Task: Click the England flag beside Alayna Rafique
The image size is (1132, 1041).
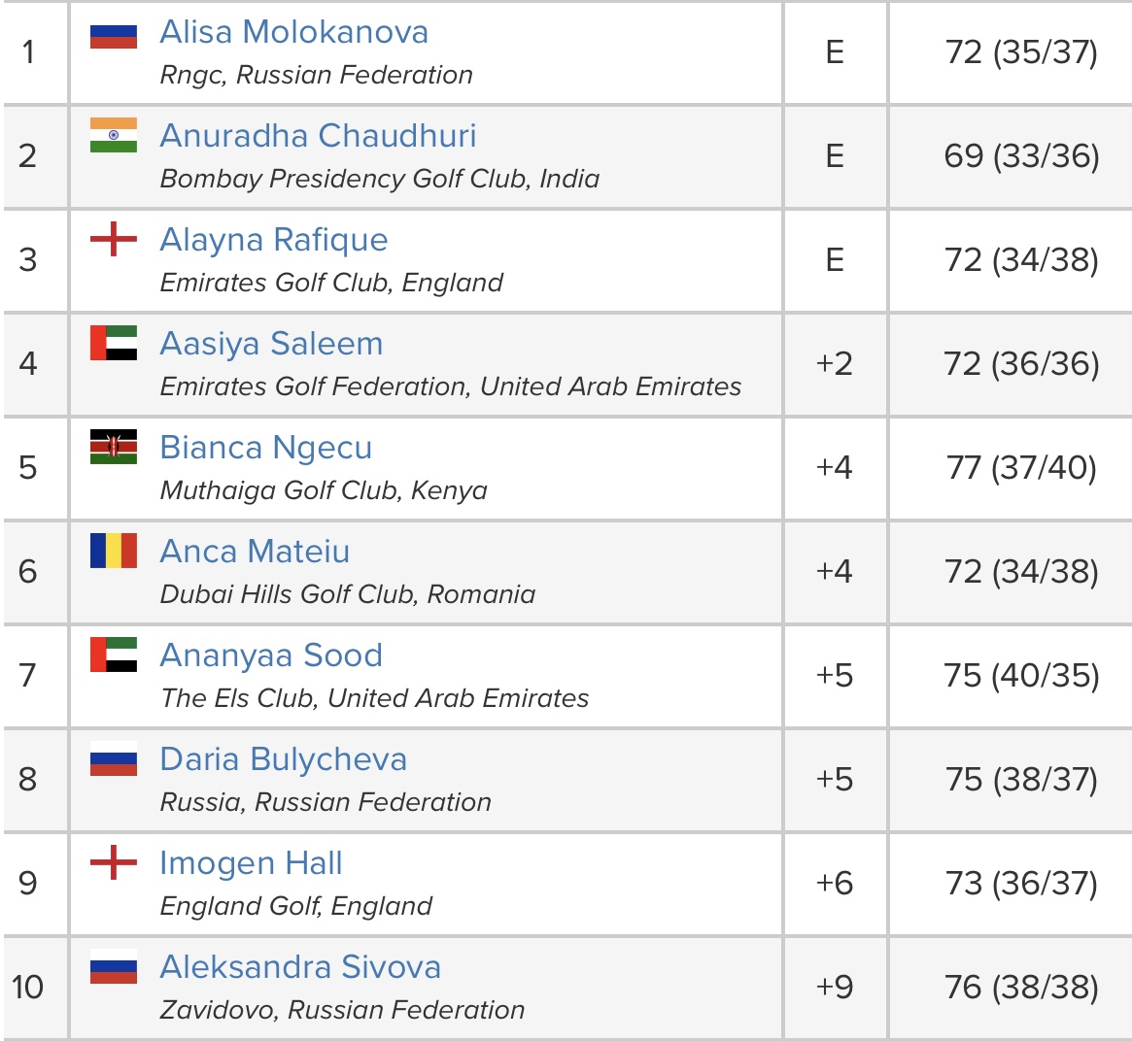Action: pyautogui.click(x=114, y=240)
